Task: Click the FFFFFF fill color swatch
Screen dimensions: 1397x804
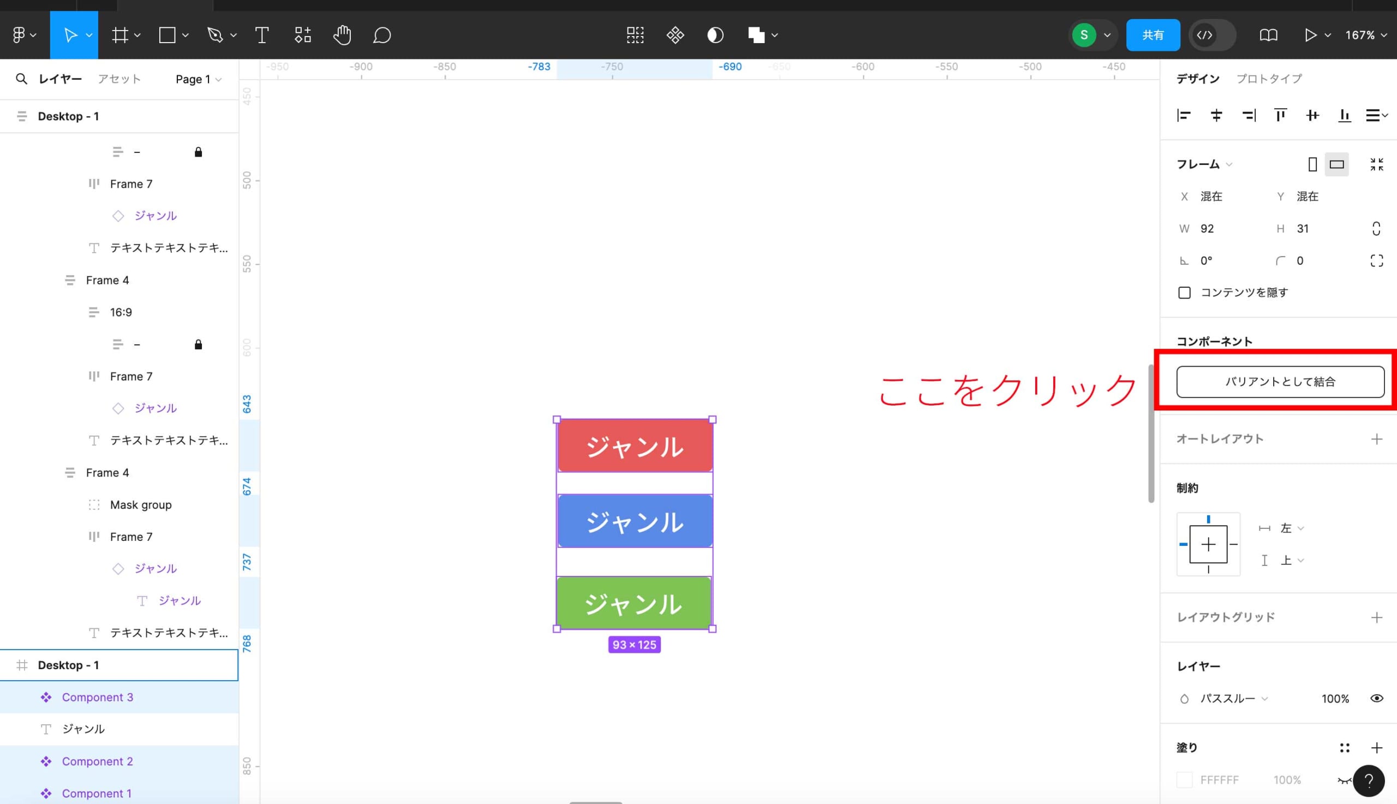Action: pos(1184,780)
